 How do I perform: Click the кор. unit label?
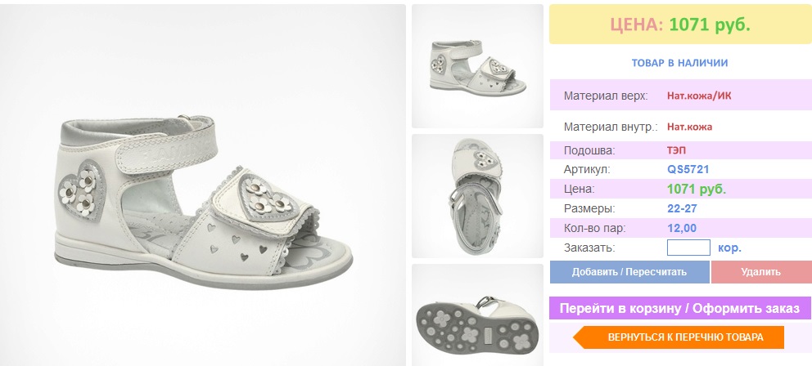[x=729, y=248]
